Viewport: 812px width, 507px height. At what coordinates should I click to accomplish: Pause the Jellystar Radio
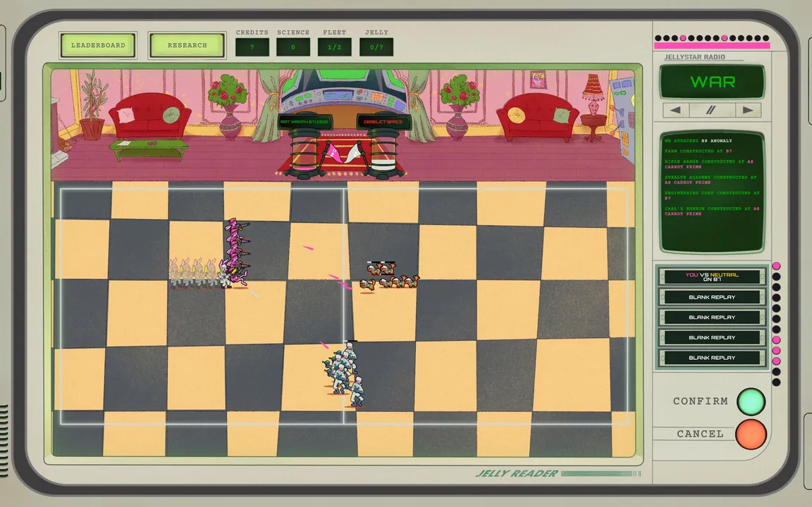coord(711,110)
